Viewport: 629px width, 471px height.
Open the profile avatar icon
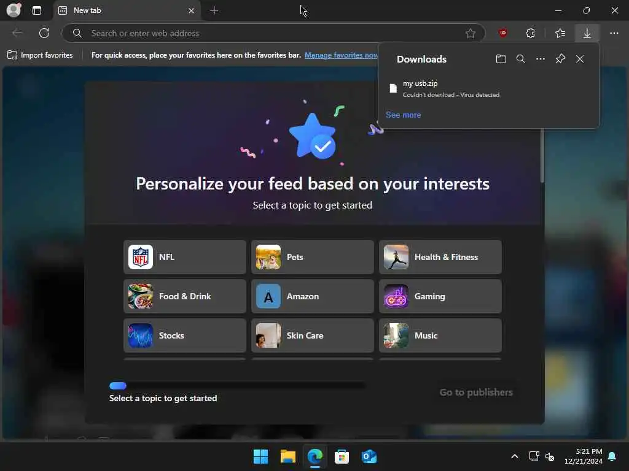14,10
